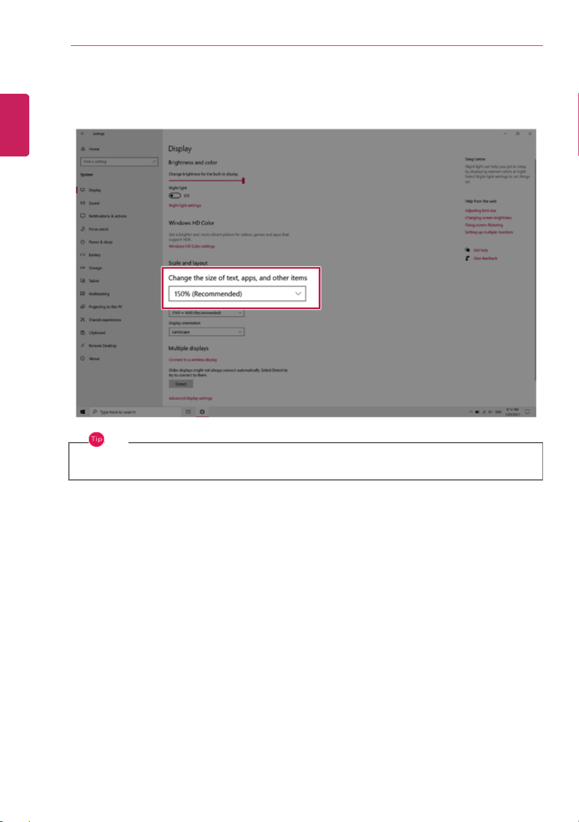Click the volume icon in system tray
The width and height of the screenshot is (579, 822).
[490, 412]
